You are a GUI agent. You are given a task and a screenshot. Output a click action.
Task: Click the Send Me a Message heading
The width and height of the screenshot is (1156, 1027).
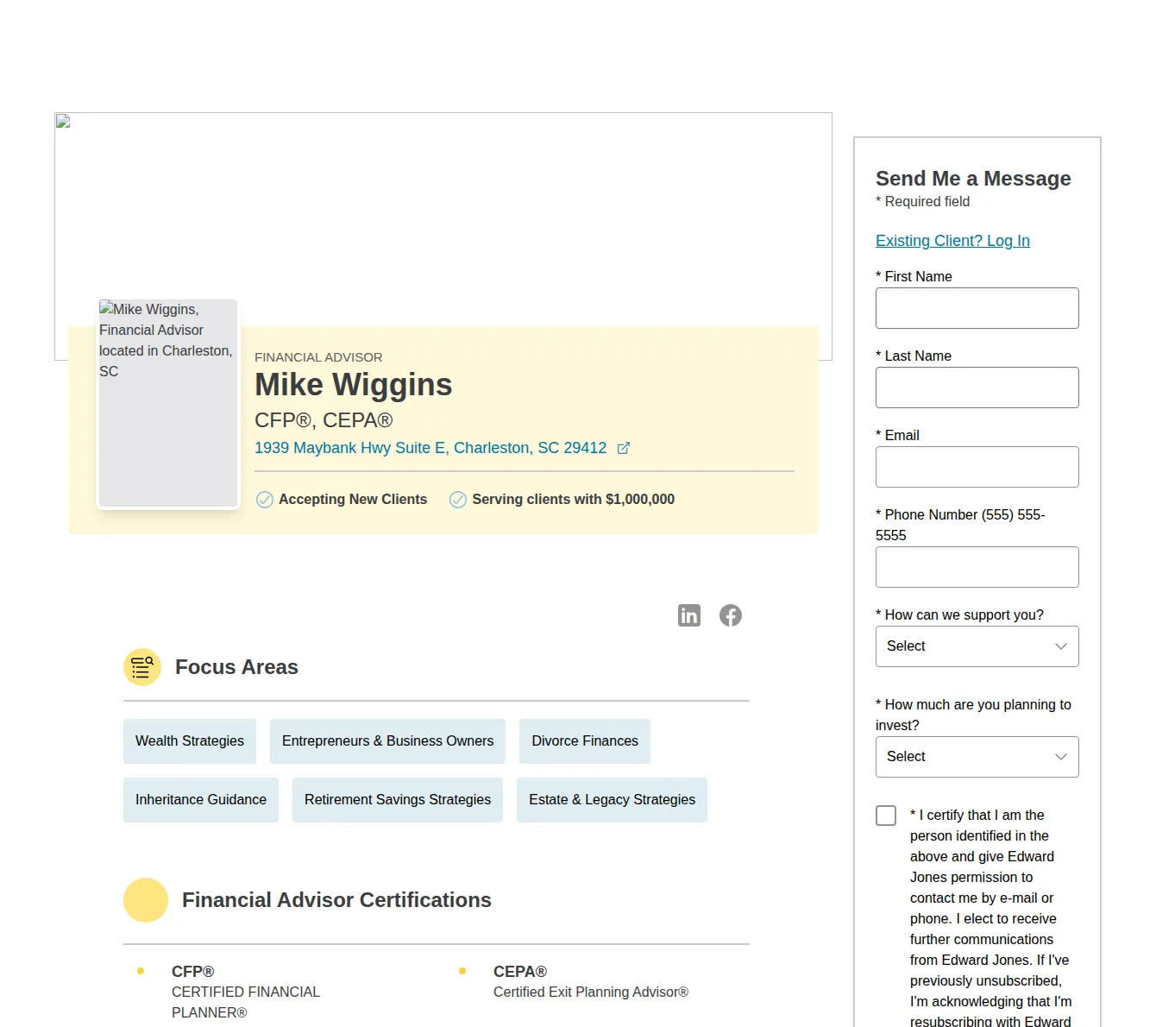click(x=973, y=179)
